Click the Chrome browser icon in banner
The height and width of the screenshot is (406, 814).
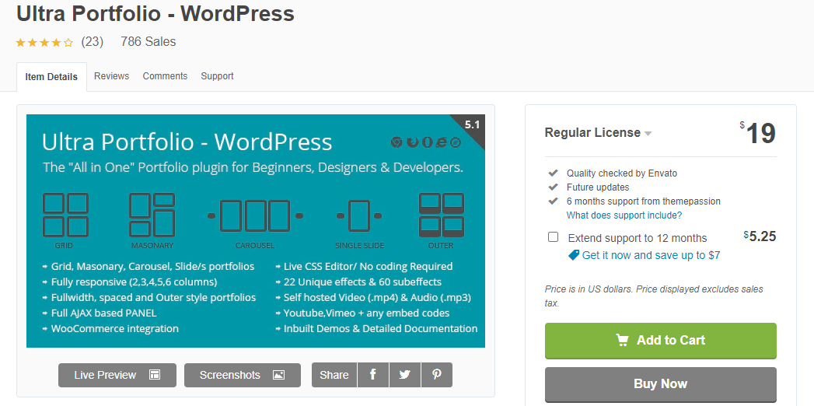(x=396, y=142)
